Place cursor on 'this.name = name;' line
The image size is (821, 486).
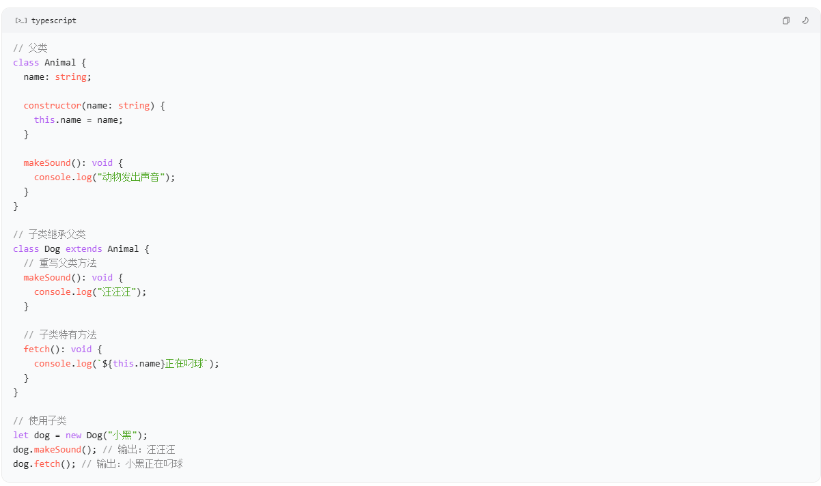(79, 119)
